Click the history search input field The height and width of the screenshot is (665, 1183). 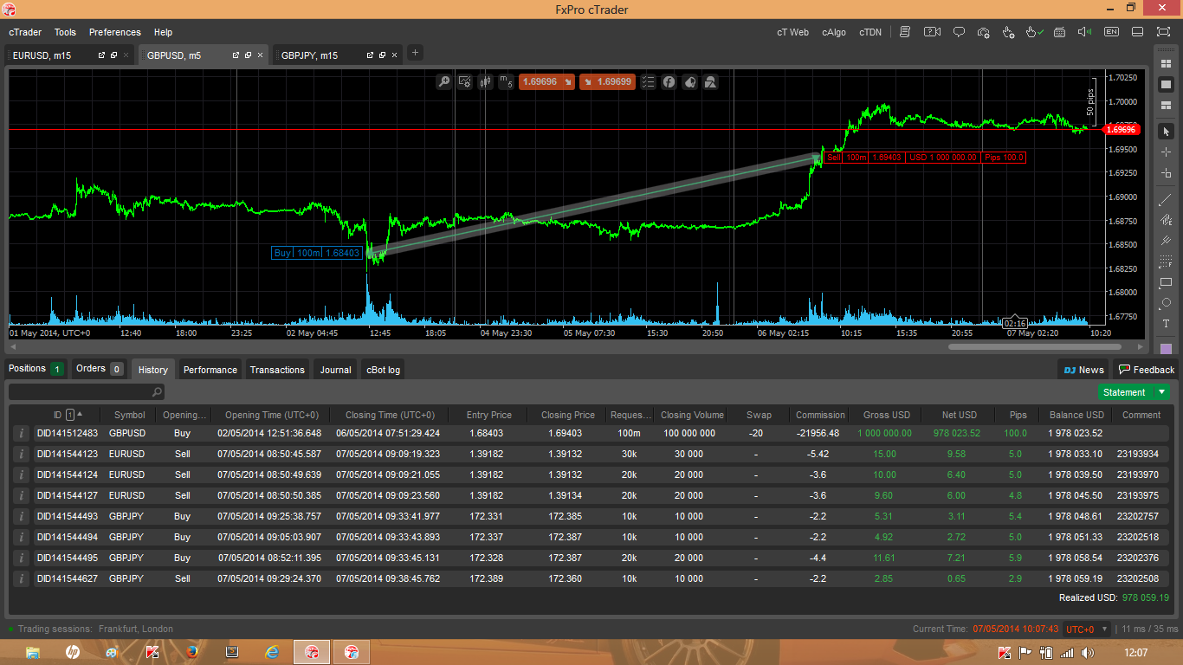coord(86,392)
